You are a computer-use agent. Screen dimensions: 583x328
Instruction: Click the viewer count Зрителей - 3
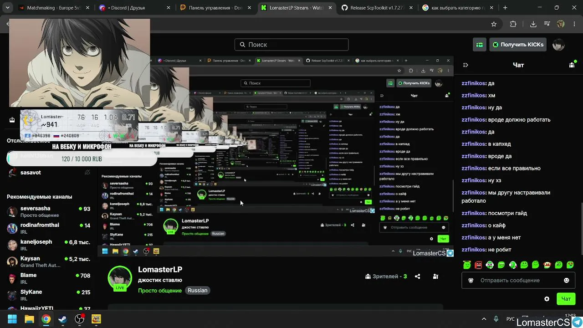click(386, 277)
